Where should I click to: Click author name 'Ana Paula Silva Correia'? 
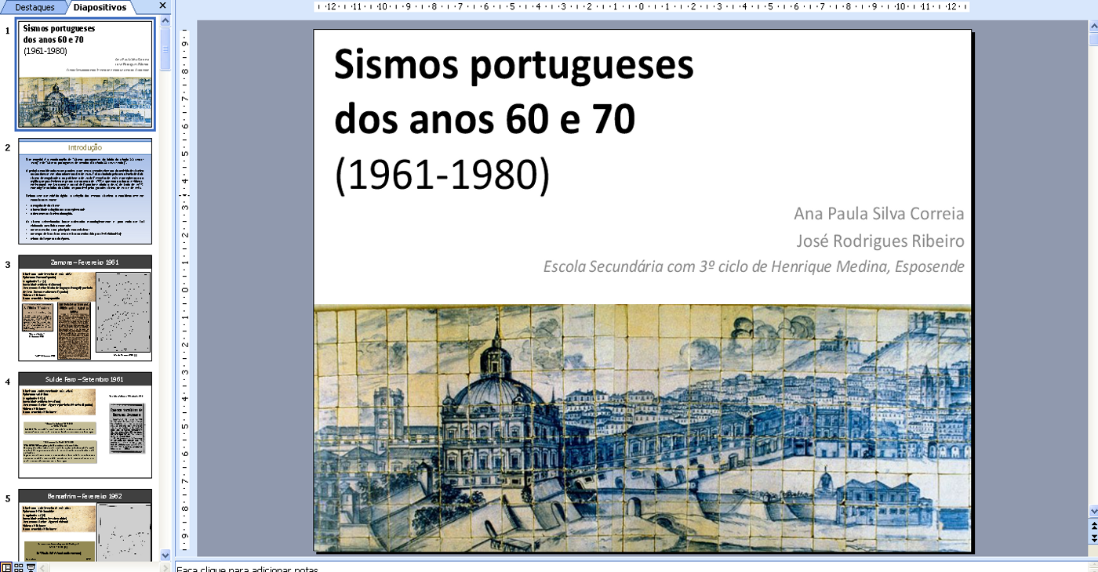(x=879, y=214)
